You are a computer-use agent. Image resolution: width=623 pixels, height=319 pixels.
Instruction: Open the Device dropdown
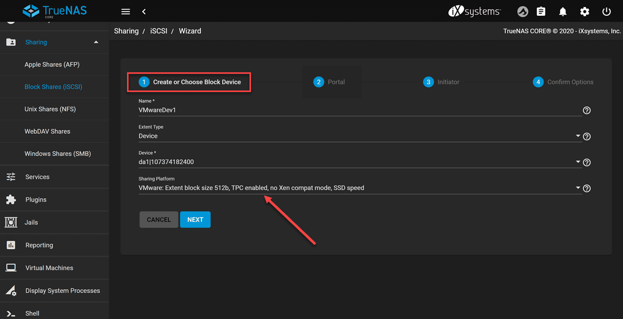pos(359,162)
